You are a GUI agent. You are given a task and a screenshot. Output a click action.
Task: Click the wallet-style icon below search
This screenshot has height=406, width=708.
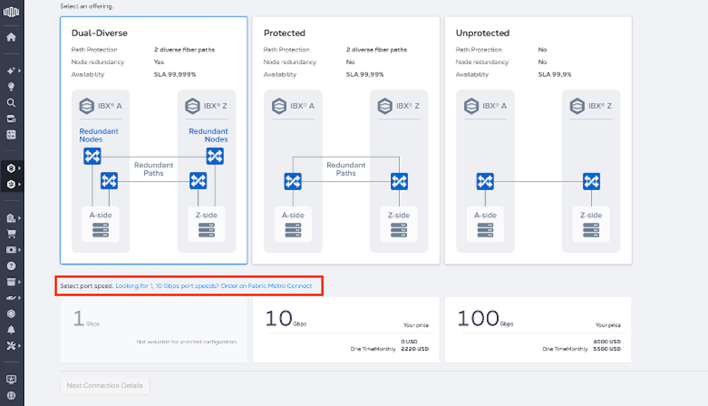(x=11, y=119)
